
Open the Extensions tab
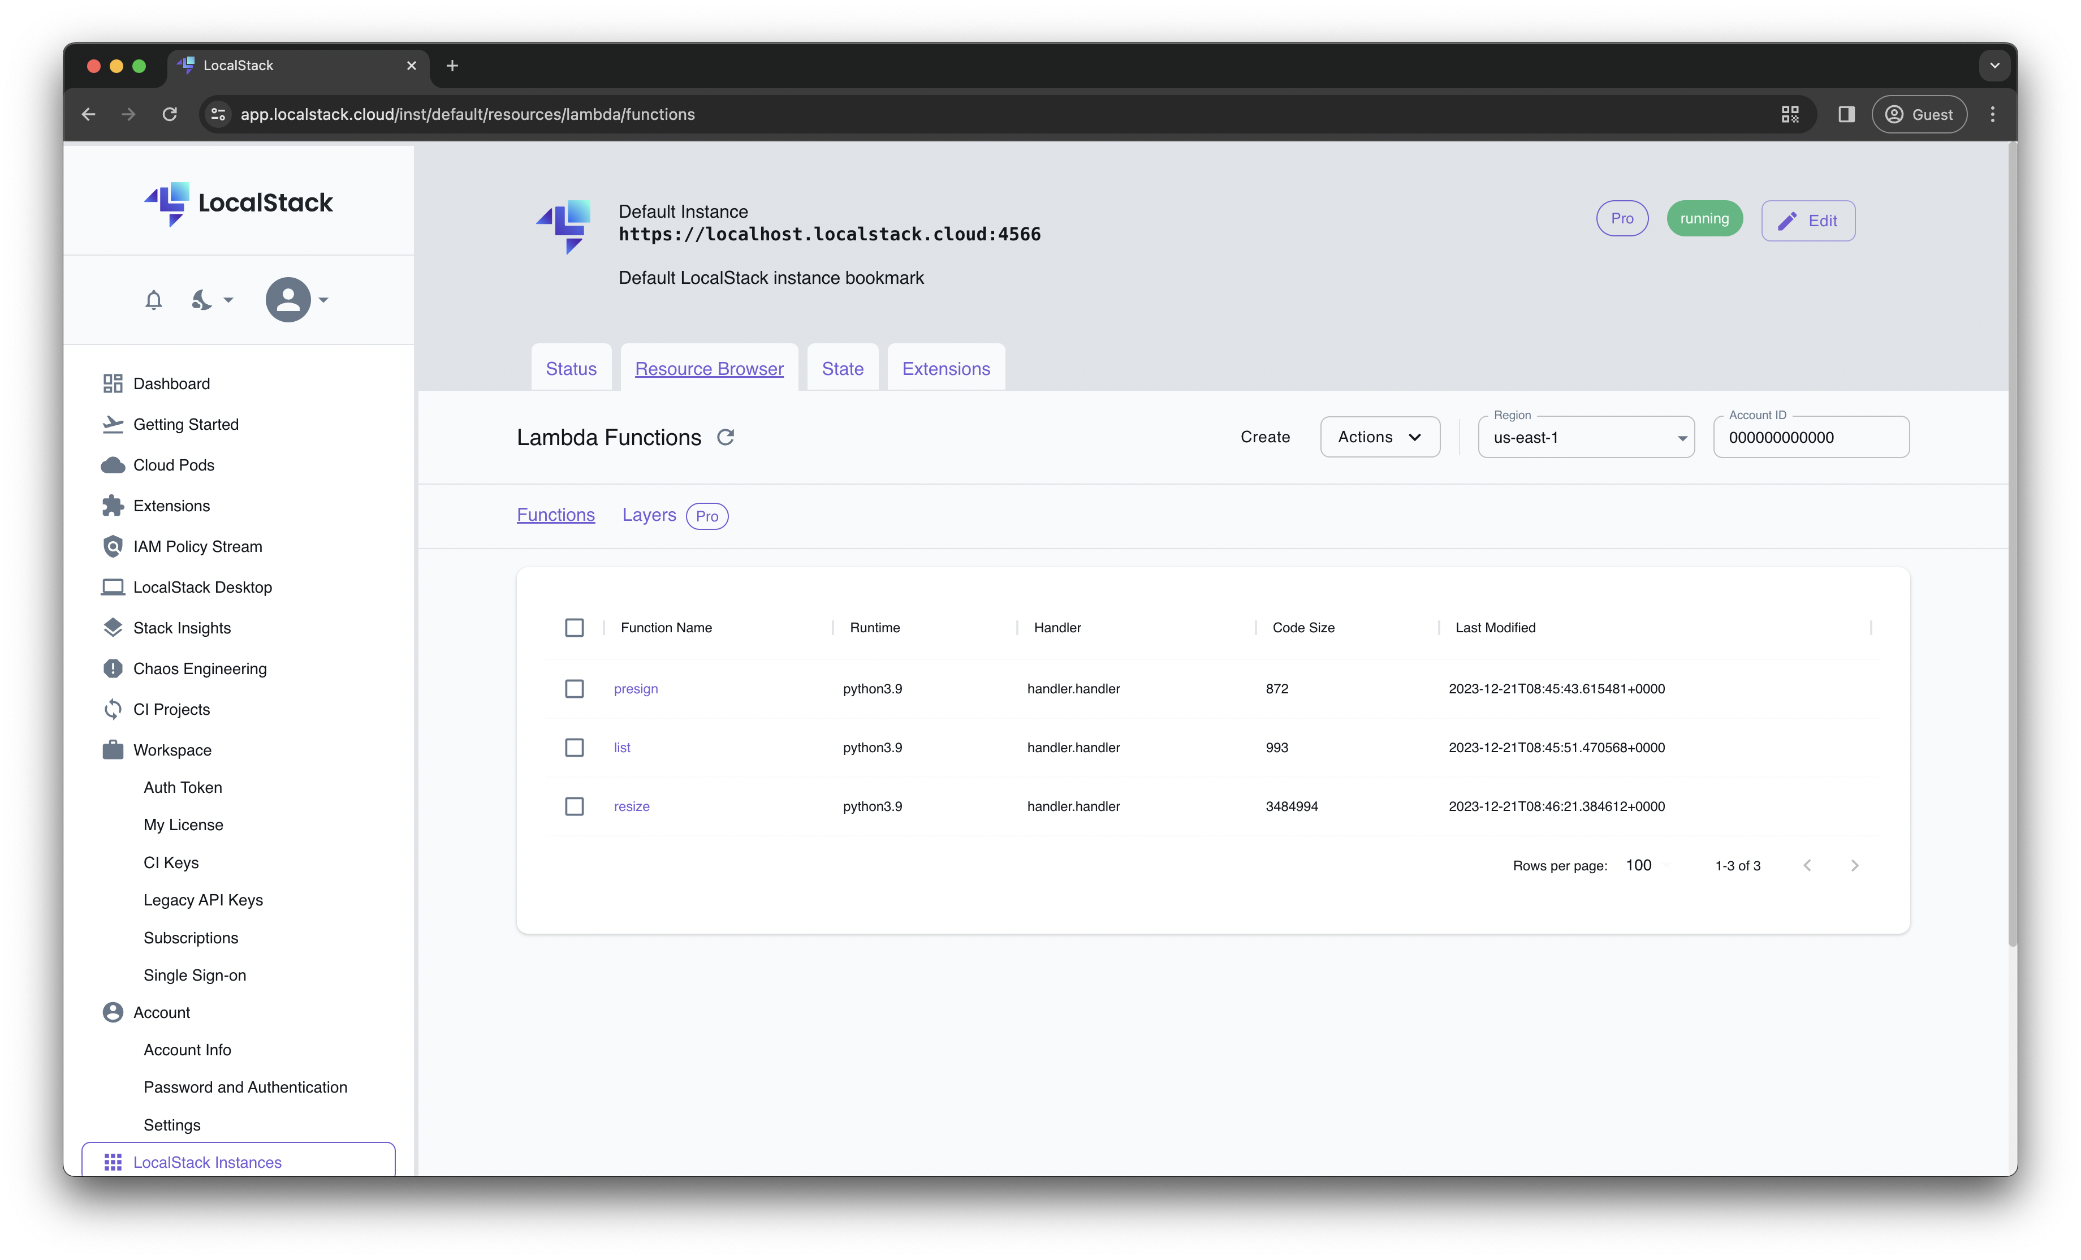[x=945, y=368]
